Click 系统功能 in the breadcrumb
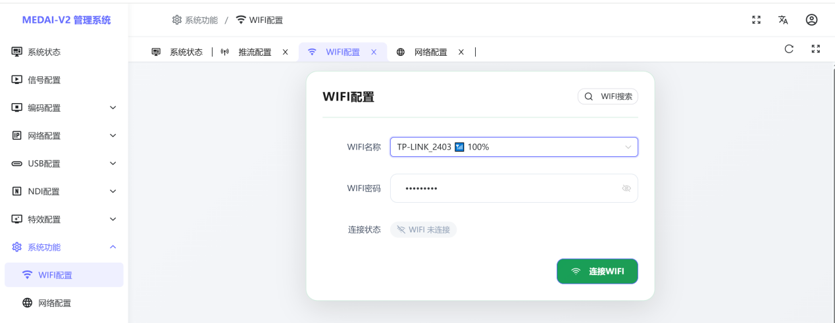Screen dimensions: 835x323 [201, 20]
